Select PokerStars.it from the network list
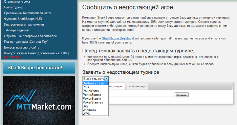Viewport: 237px width, 125px height. (95, 95)
